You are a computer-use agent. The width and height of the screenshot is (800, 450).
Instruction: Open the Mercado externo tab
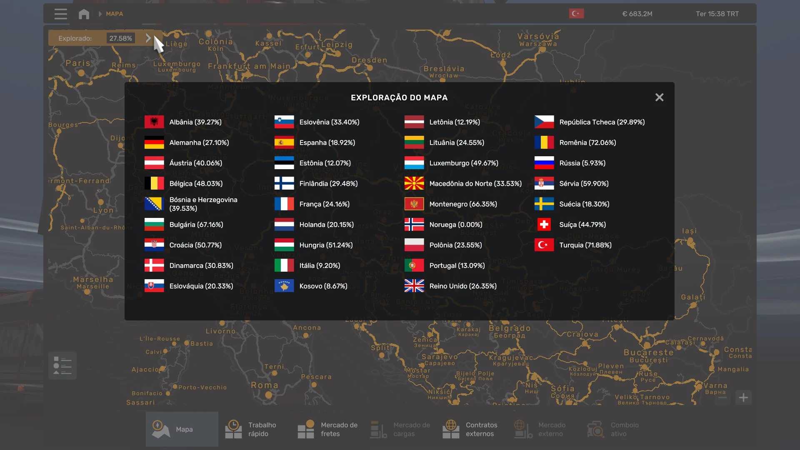pyautogui.click(x=540, y=429)
